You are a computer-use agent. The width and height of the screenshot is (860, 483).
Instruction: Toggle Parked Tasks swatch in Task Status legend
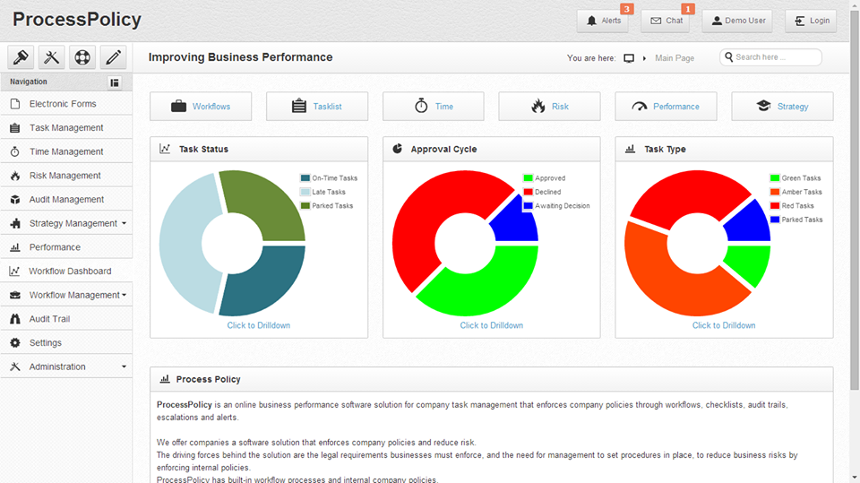[x=305, y=205]
